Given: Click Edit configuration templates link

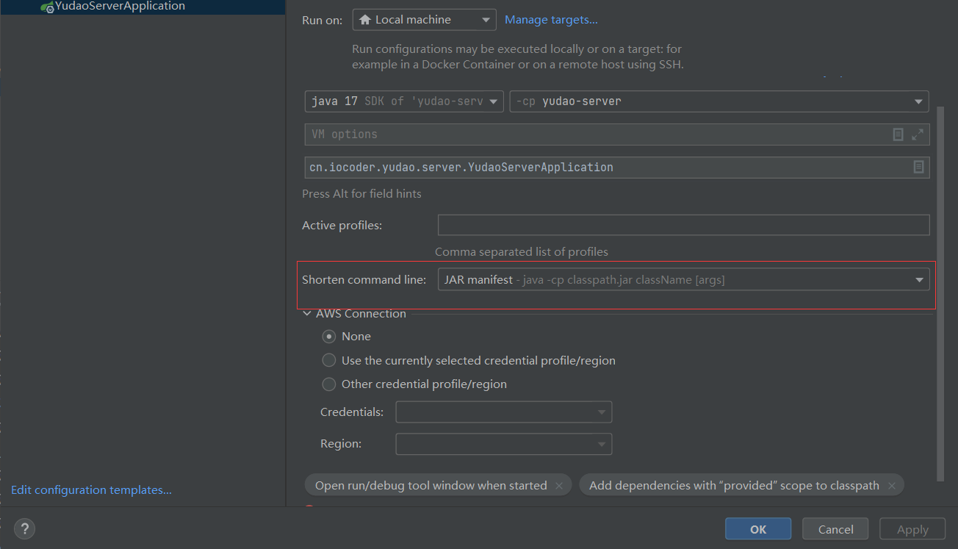Looking at the screenshot, I should [91, 489].
